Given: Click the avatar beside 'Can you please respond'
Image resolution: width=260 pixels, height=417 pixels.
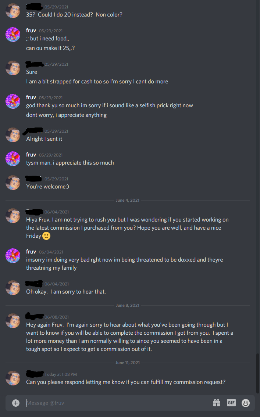Looking at the screenshot, I should point(13,378).
